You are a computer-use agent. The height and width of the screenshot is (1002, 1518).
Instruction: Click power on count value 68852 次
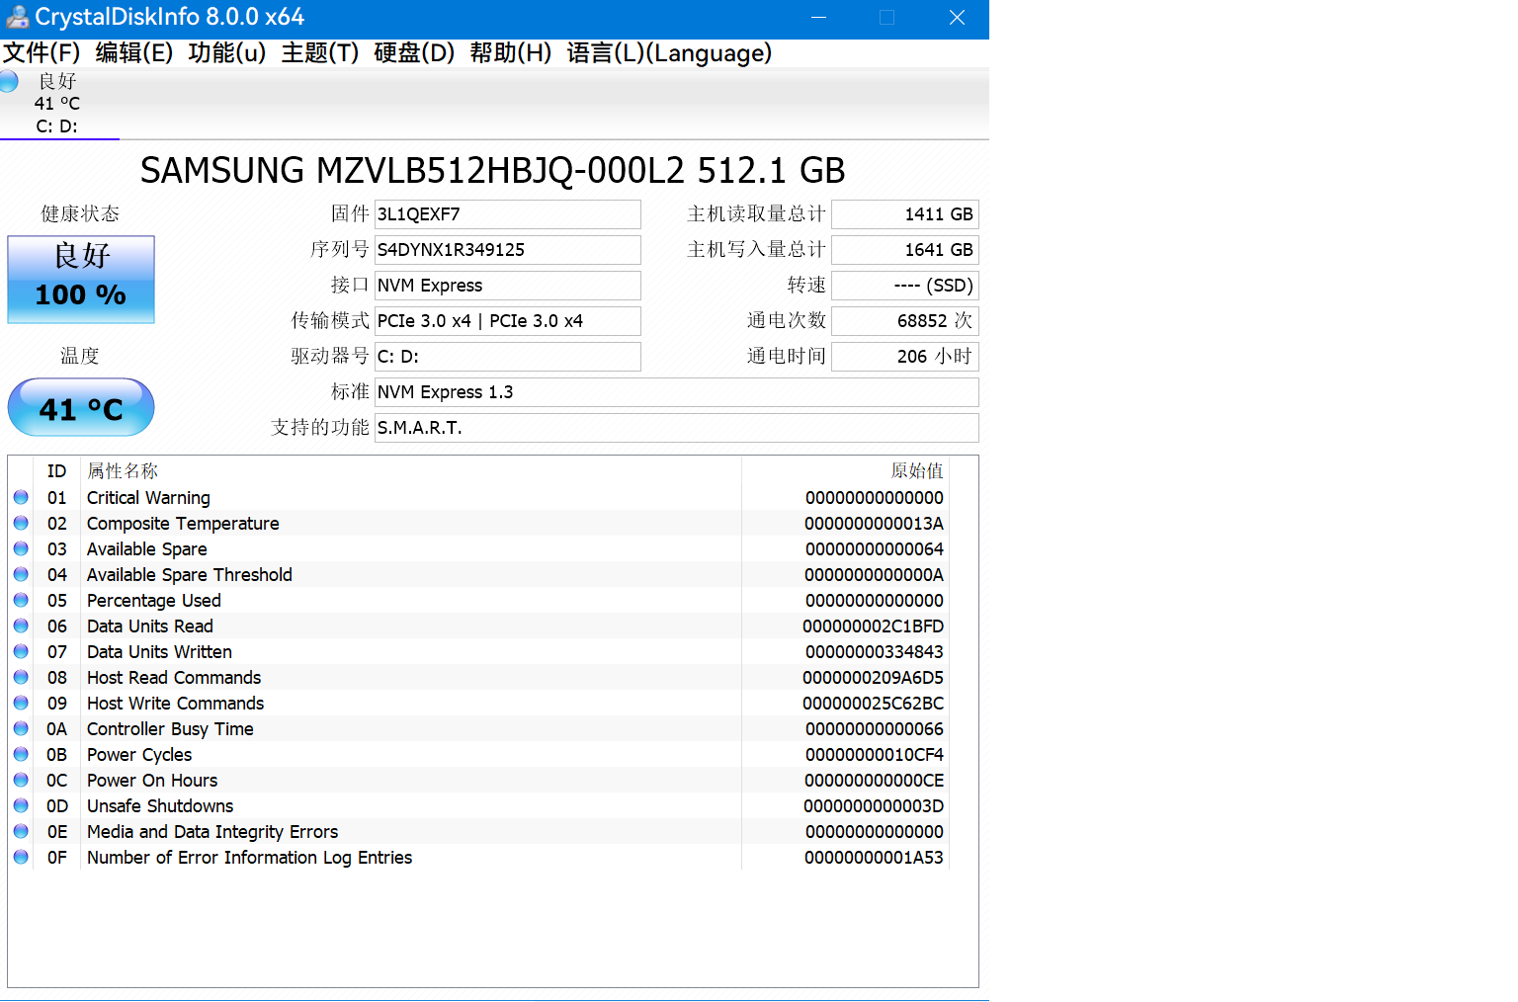tap(905, 321)
